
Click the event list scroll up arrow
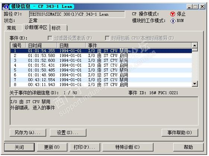(x=194, y=45)
